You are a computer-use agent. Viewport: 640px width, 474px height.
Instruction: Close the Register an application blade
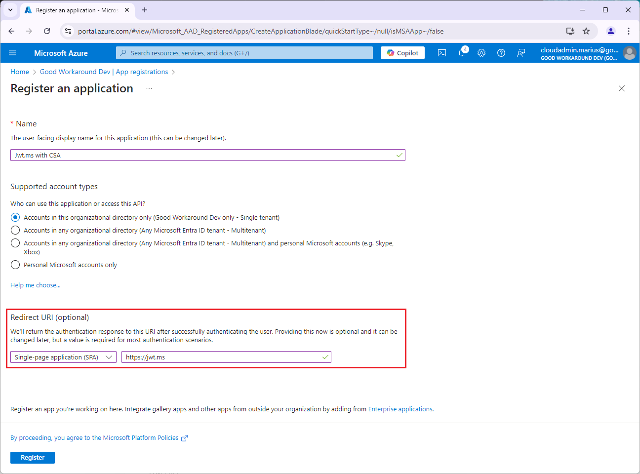622,88
